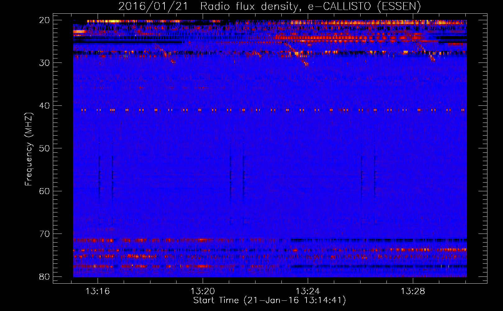Click the "13:20" time tick label
Viewport: 503px width, 311px height.
point(203,291)
